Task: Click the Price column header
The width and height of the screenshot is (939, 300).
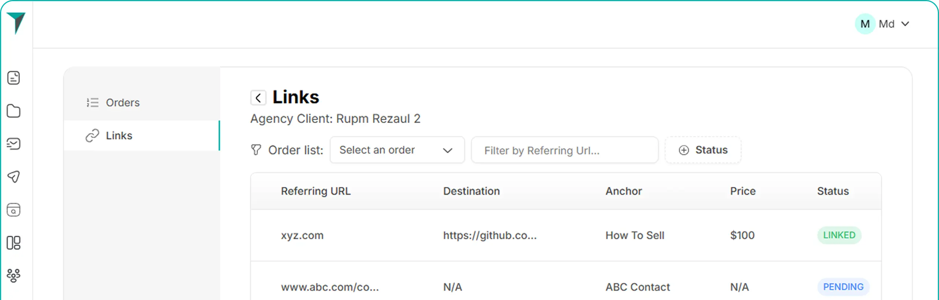Action: point(743,191)
